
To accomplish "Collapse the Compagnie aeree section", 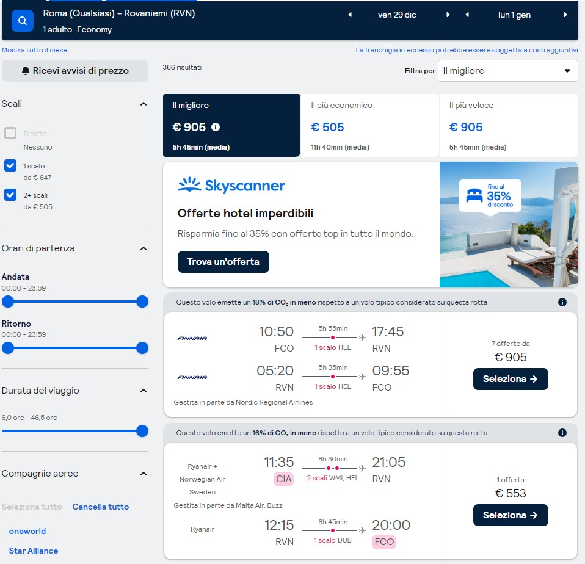I will tap(144, 474).
